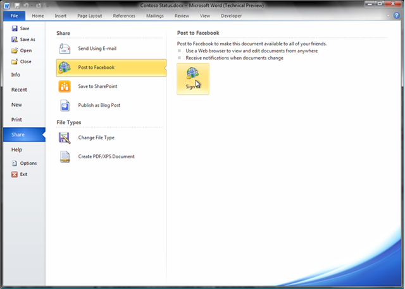Click the Save text in sidebar

click(x=25, y=28)
